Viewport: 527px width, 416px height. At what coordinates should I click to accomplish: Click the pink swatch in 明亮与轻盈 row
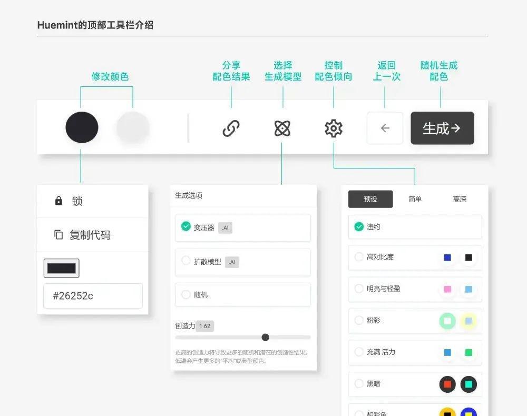click(447, 289)
